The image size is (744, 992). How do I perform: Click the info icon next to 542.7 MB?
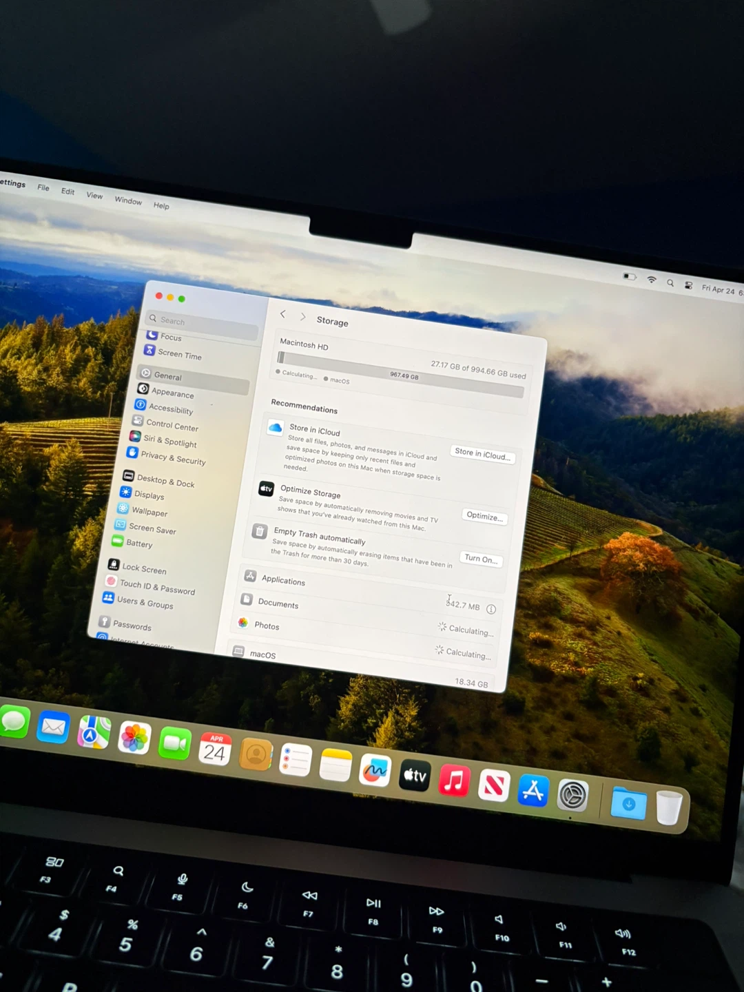click(x=491, y=609)
